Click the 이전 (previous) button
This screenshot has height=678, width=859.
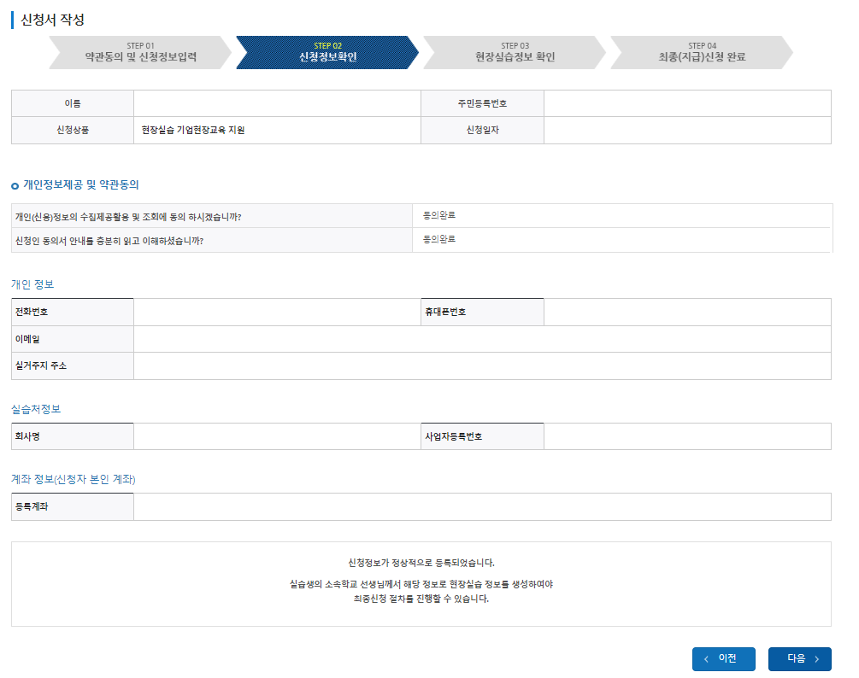tap(723, 659)
